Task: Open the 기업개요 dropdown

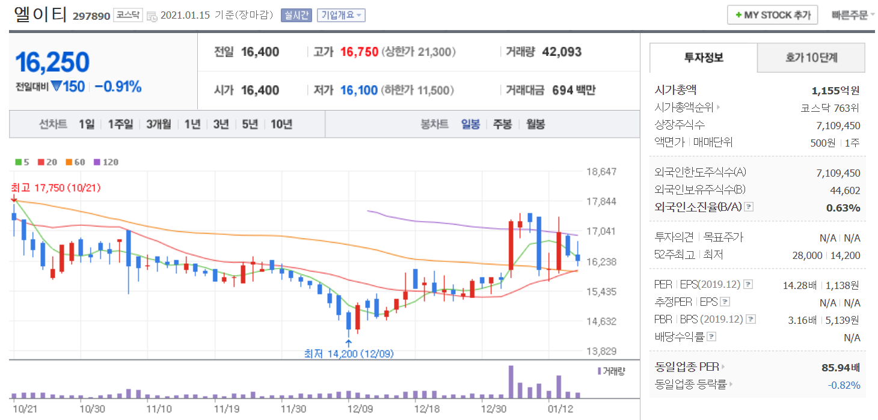Action: click(341, 16)
